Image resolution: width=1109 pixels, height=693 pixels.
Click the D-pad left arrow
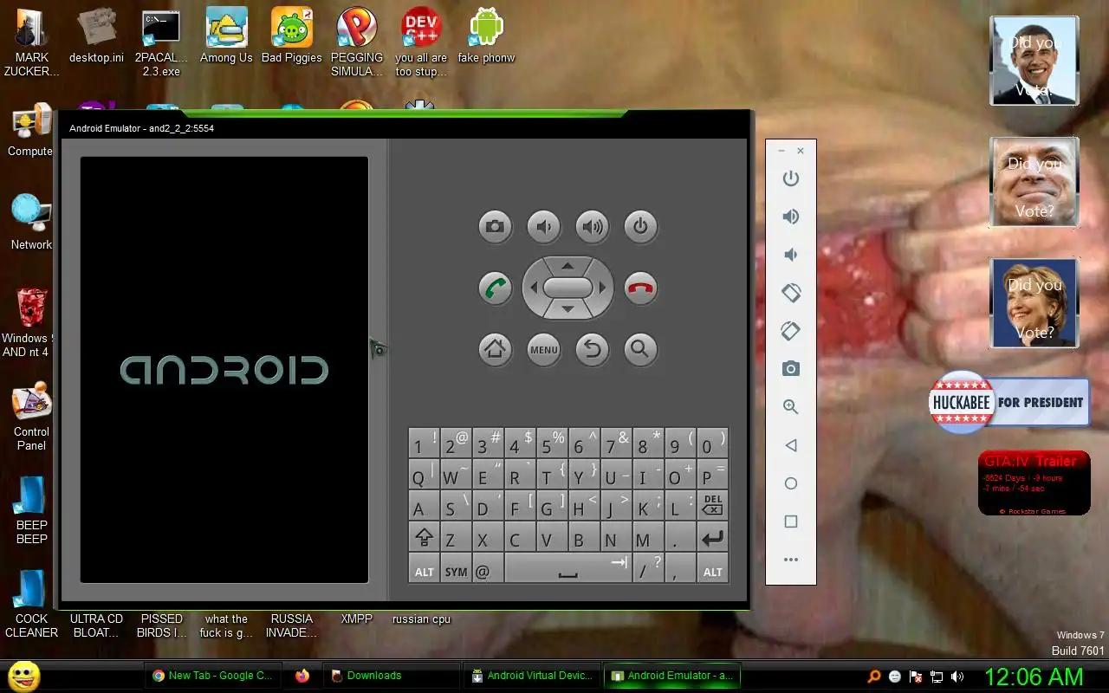coord(533,288)
